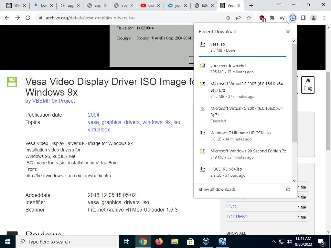The height and width of the screenshot is (248, 331).
Task: Click the vesa.iso file type icon
Action: tap(203, 44)
